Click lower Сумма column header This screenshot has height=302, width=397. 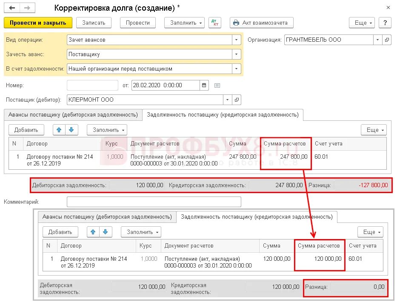(x=277, y=245)
